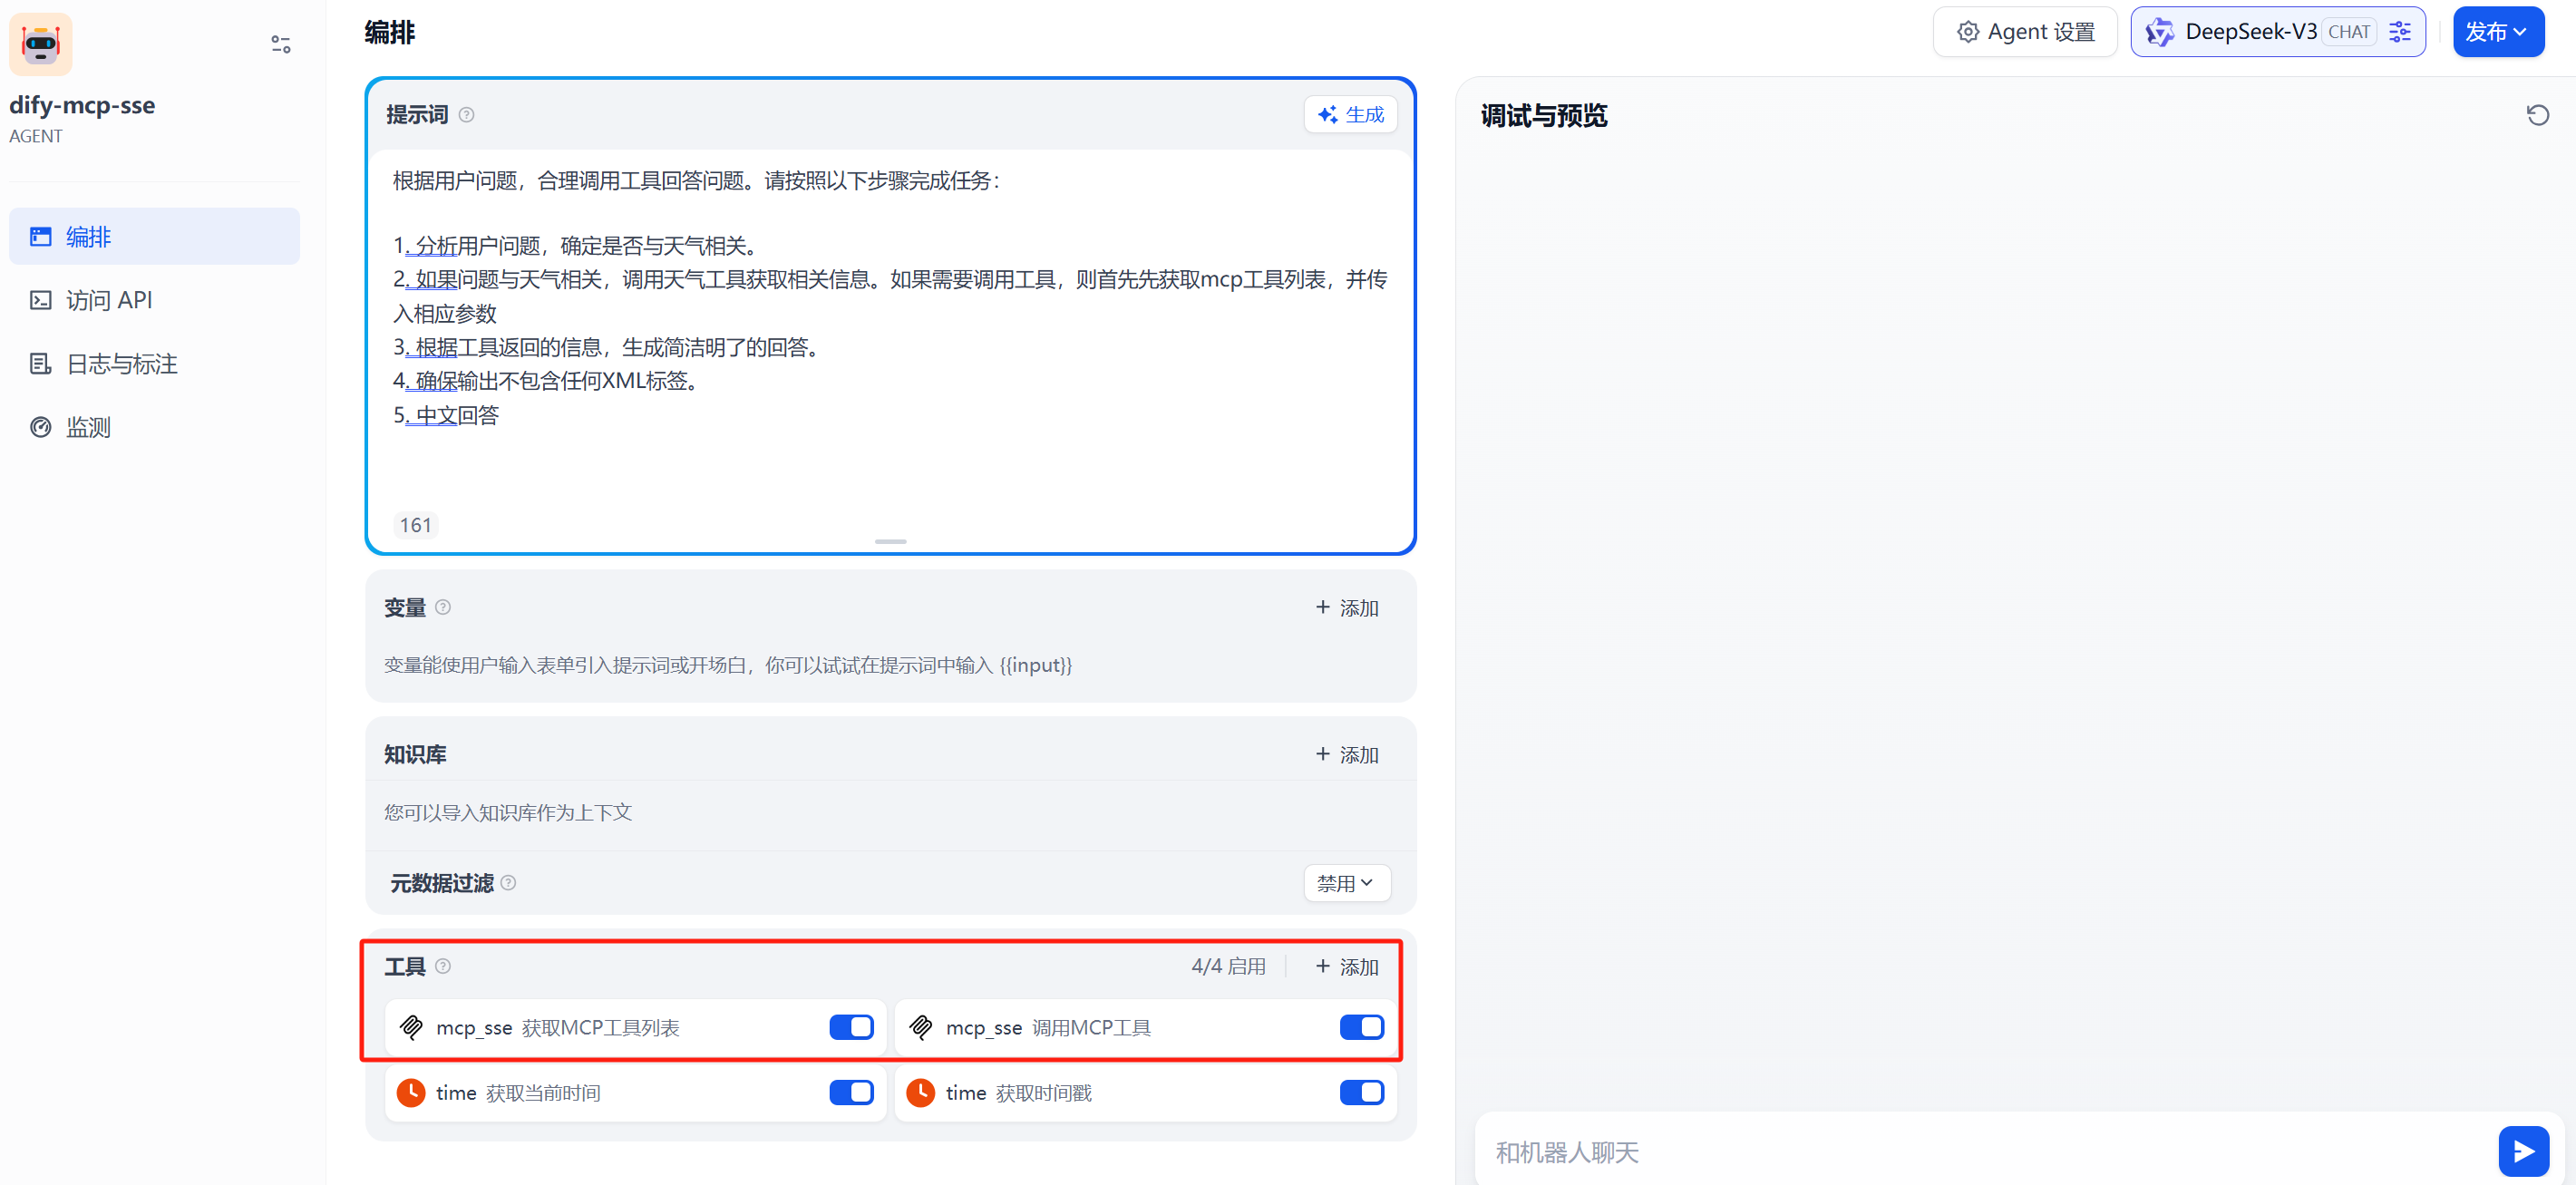The width and height of the screenshot is (2576, 1185).
Task: Open 日志与标注 logs page
Action: (x=154, y=364)
